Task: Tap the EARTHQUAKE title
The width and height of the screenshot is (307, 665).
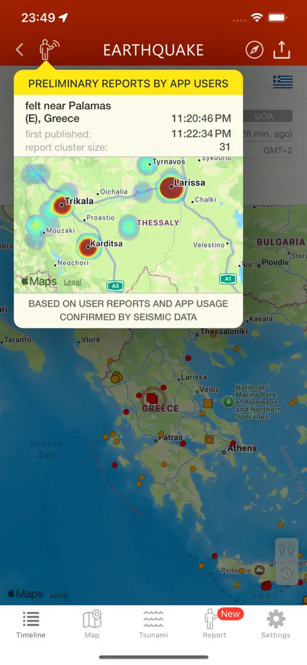Action: point(153,50)
